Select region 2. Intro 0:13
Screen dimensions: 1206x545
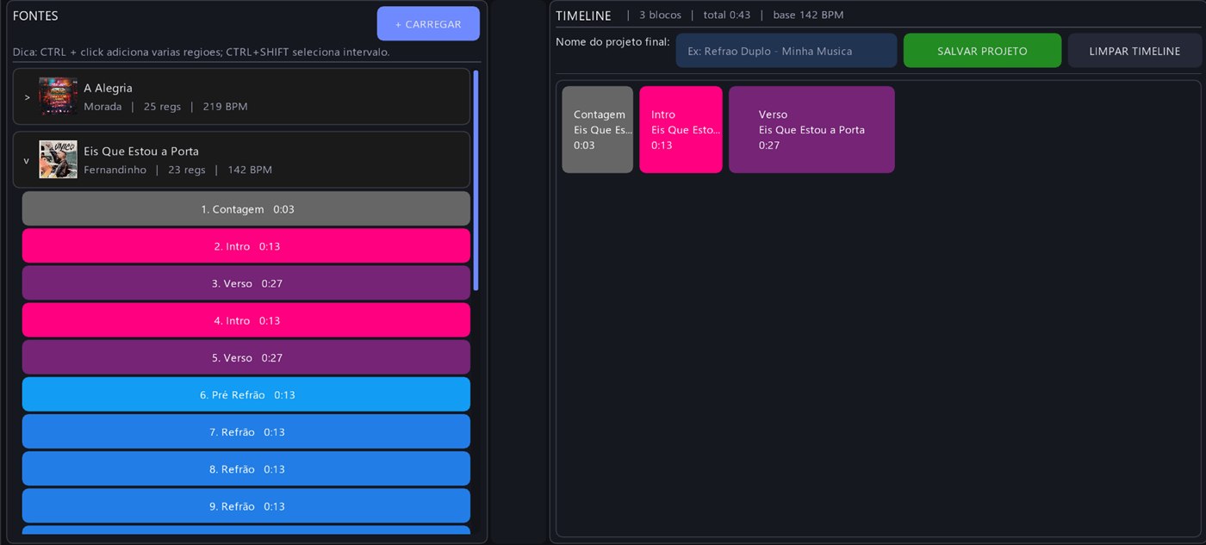pyautogui.click(x=246, y=246)
